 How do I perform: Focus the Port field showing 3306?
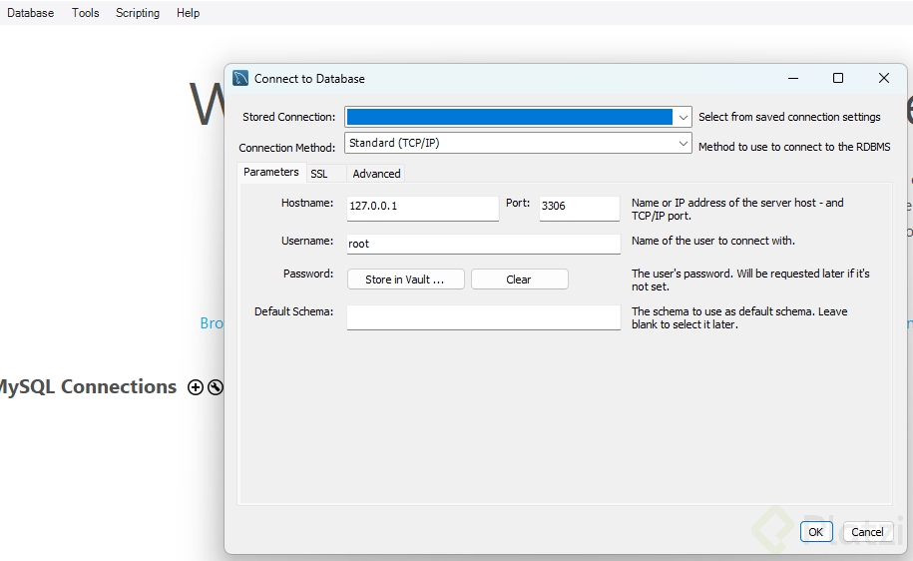pyautogui.click(x=580, y=208)
